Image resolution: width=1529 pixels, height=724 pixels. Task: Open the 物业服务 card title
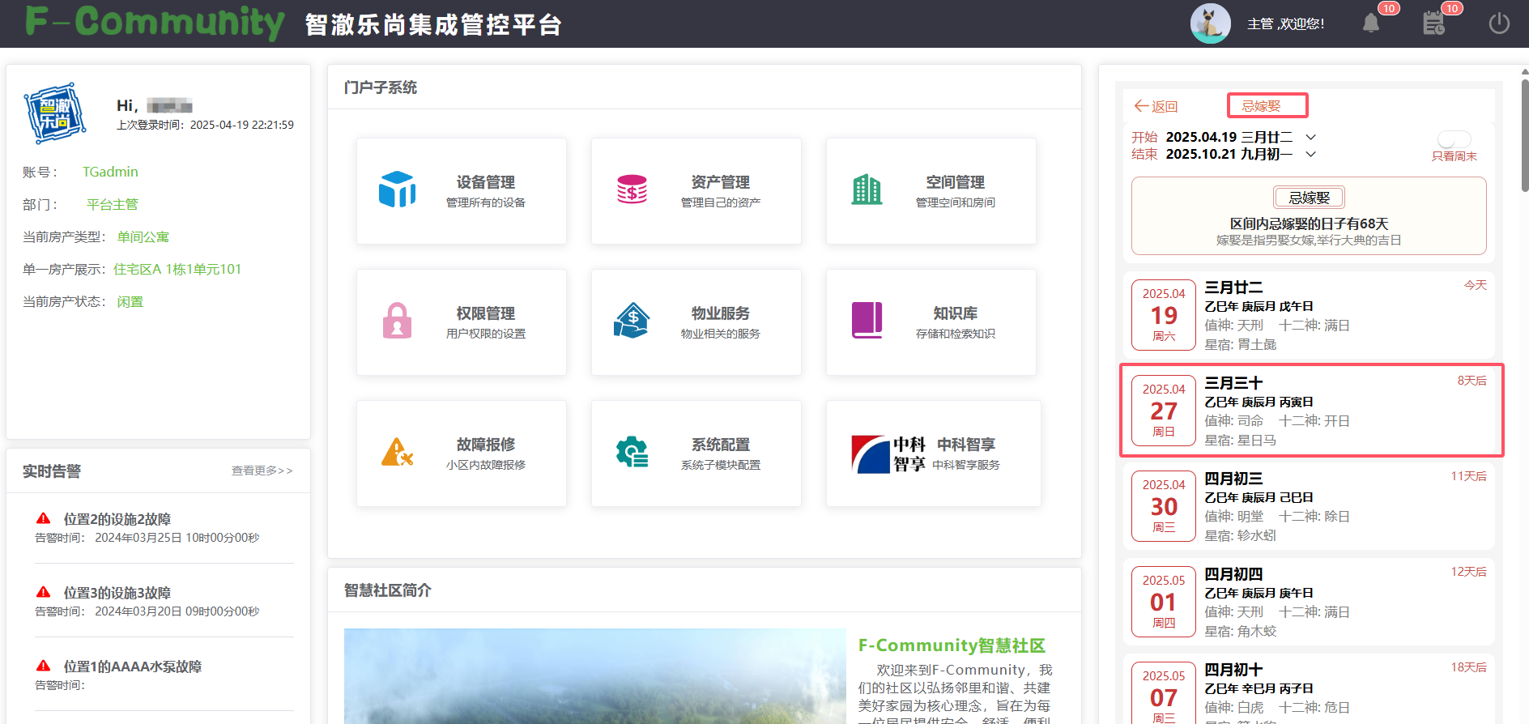coord(721,313)
